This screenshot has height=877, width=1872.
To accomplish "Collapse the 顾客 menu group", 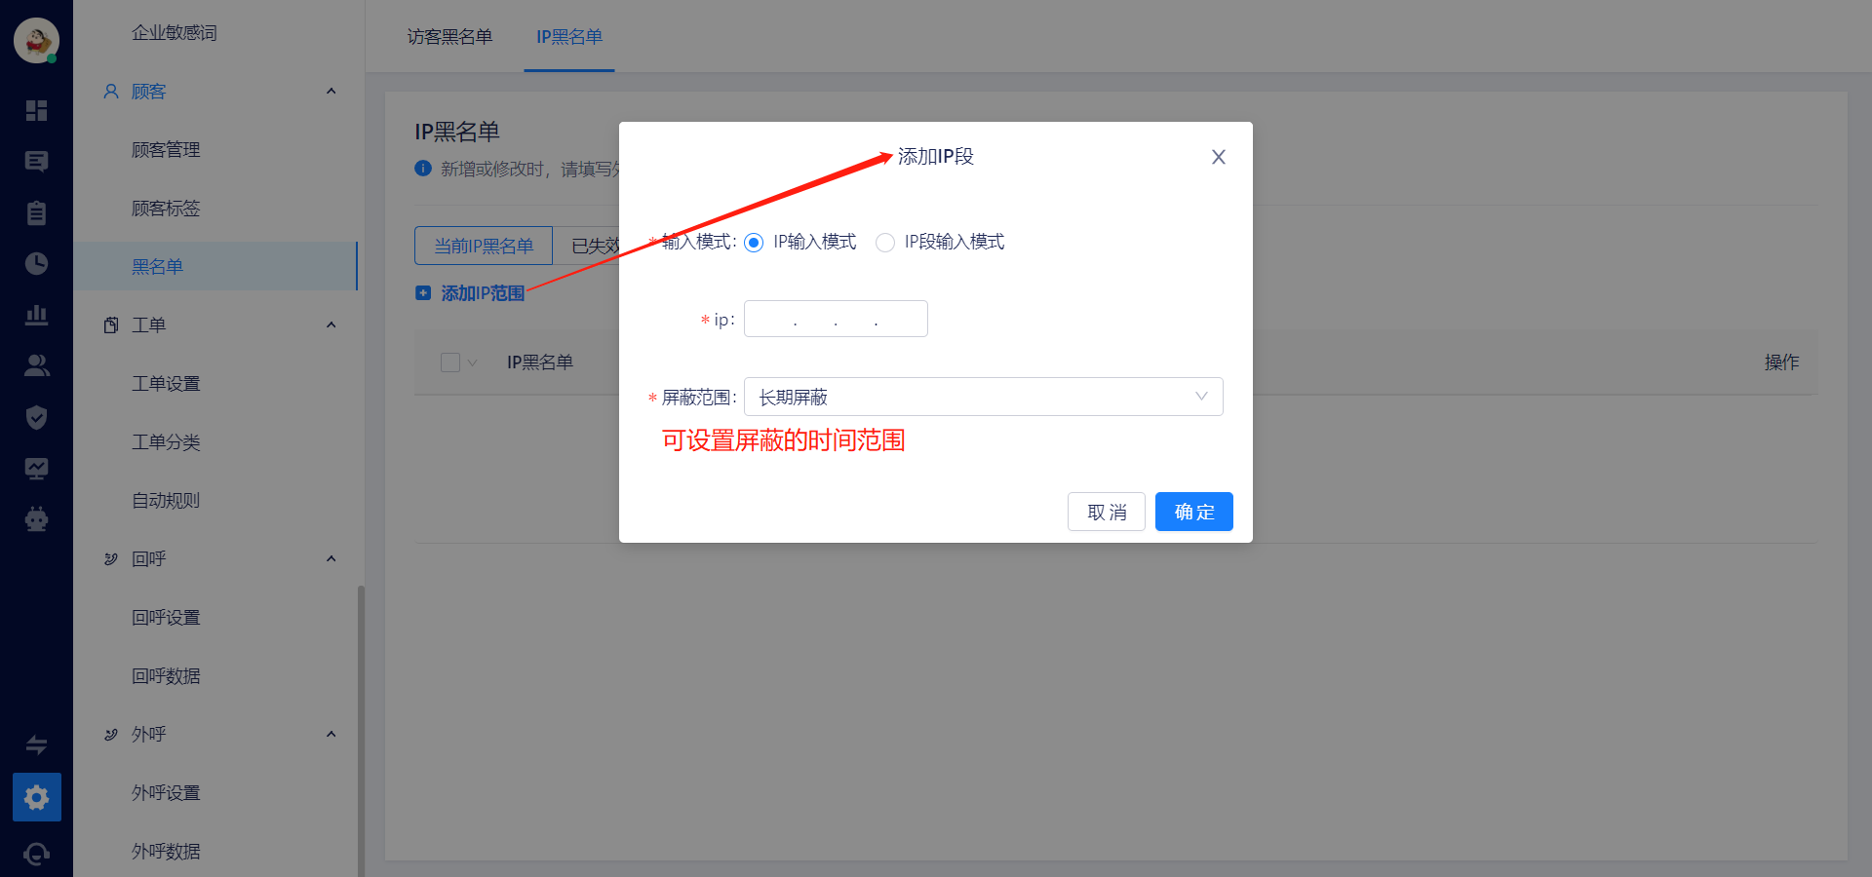I will click(x=331, y=92).
